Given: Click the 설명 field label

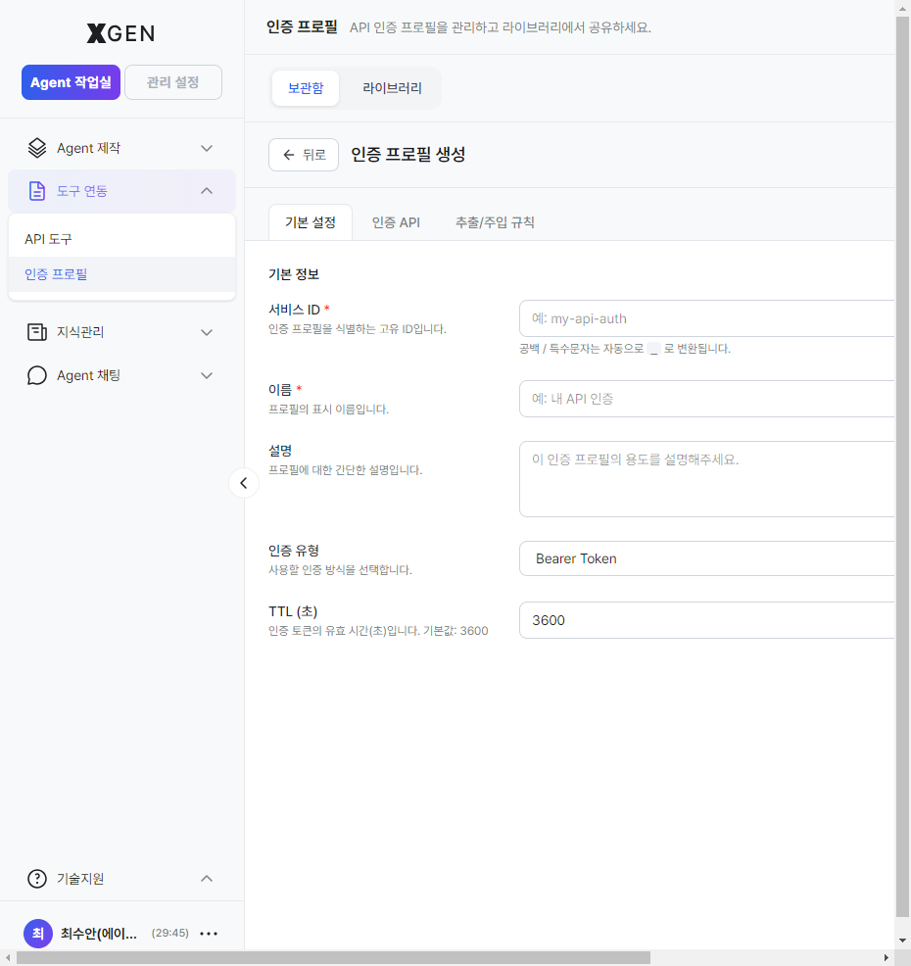Looking at the screenshot, I should click(280, 451).
